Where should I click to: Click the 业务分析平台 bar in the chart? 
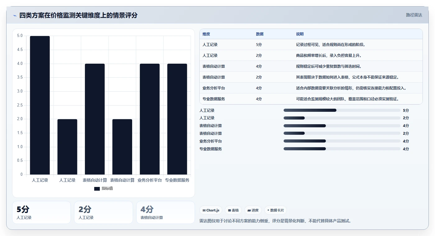(150, 119)
